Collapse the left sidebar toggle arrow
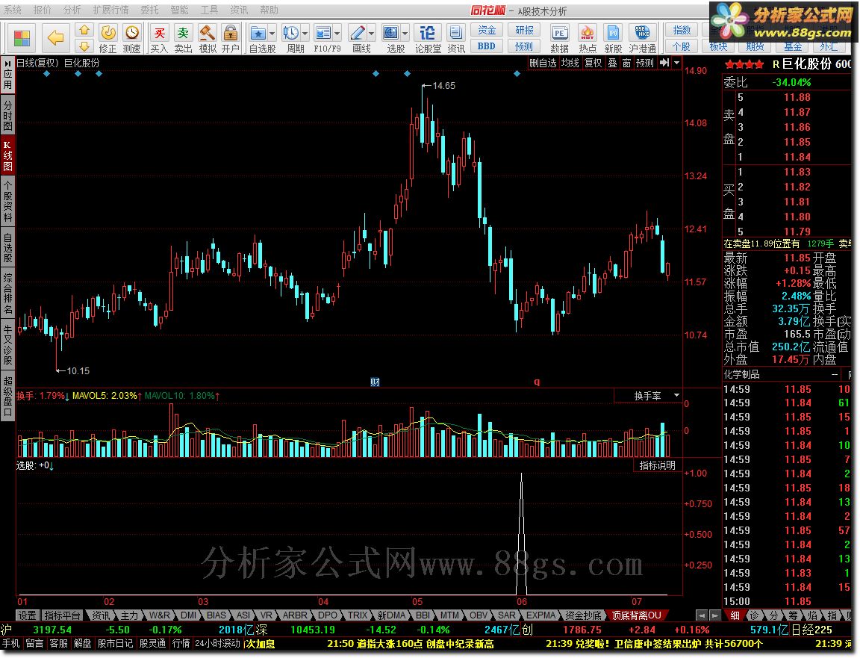Image resolution: width=860 pixels, height=658 pixels. [7, 62]
